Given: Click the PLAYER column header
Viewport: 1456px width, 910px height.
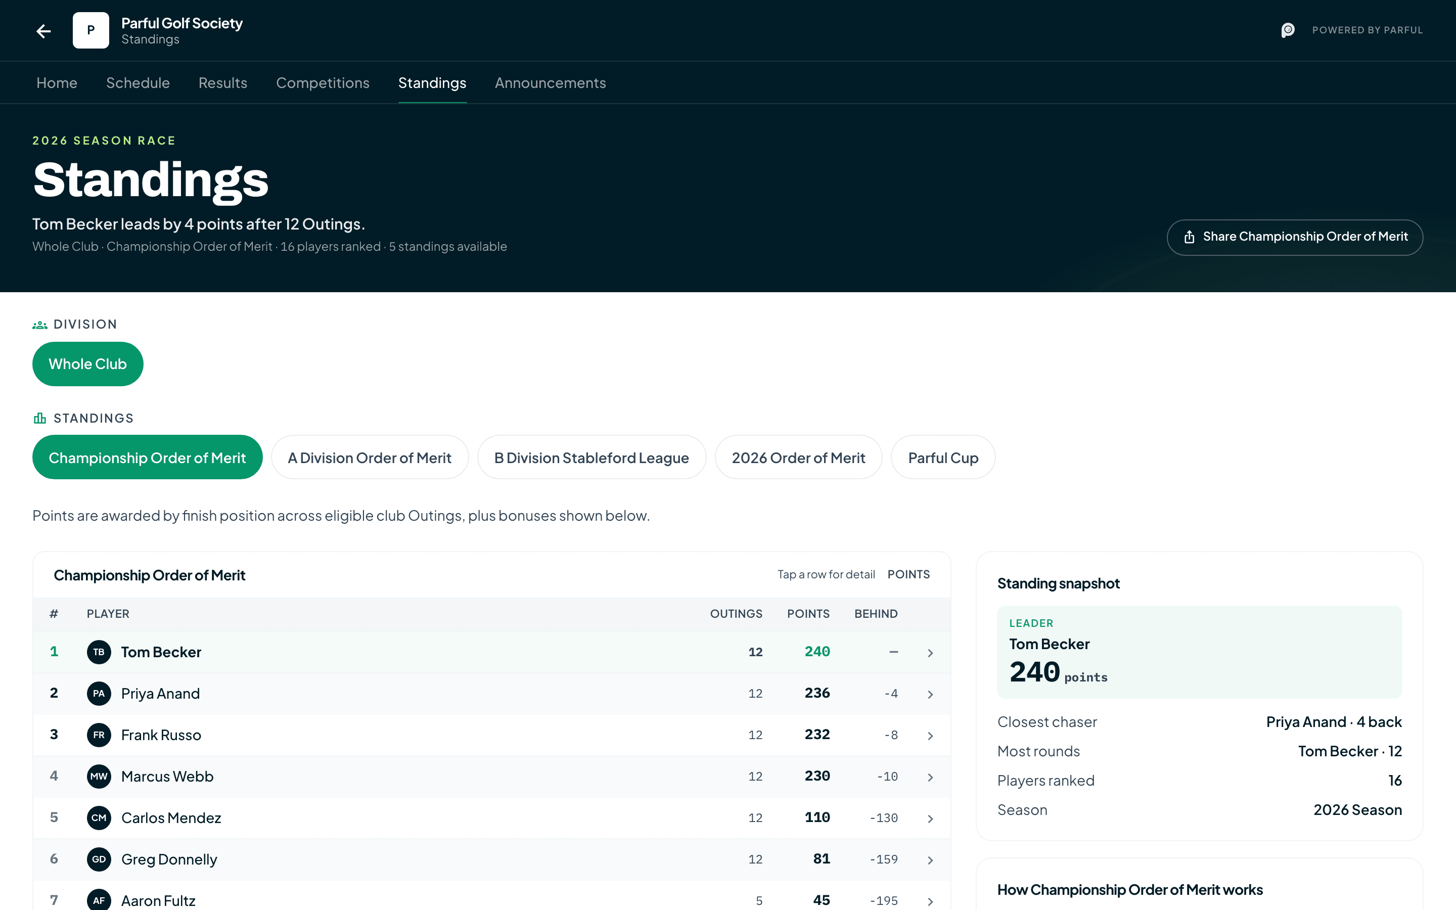Looking at the screenshot, I should click(108, 614).
